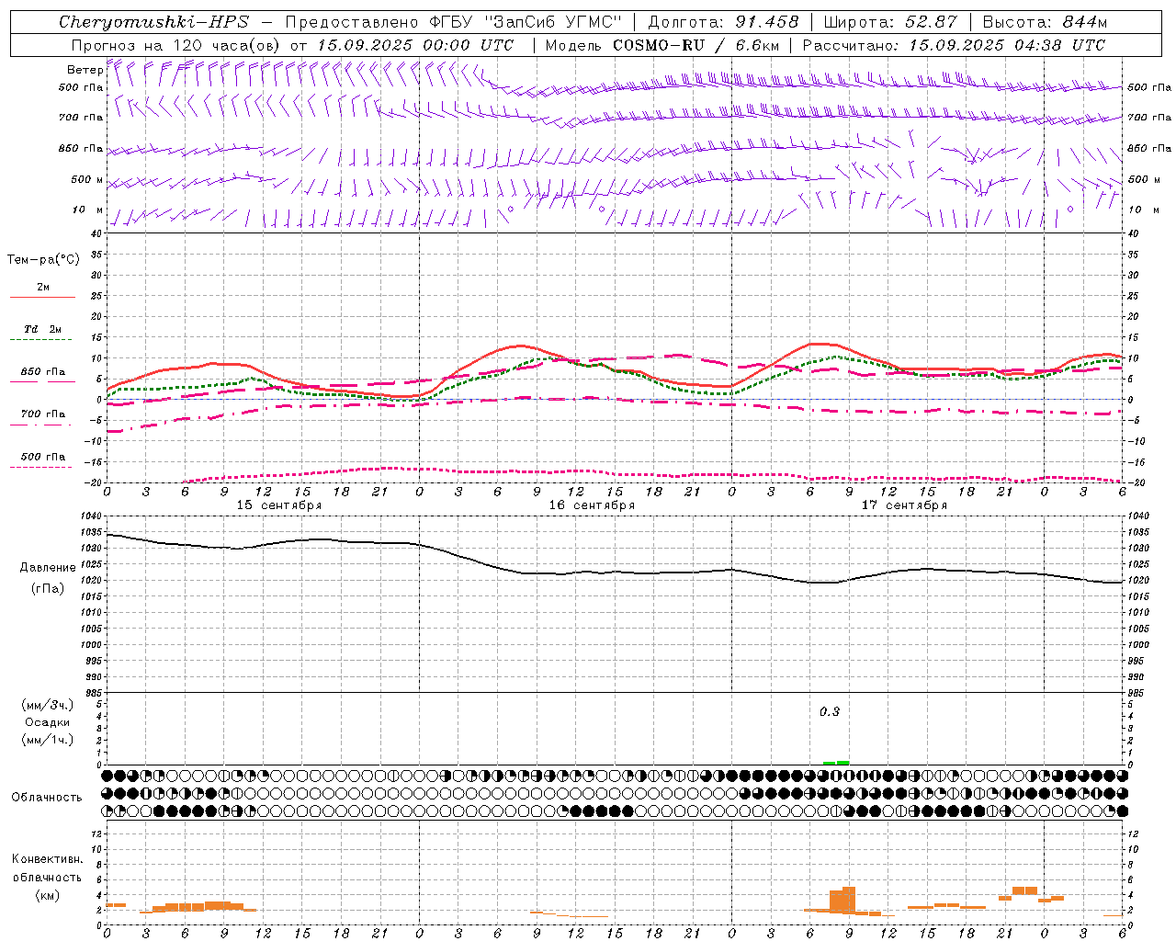Click the (гПа) unit under Давление
1176x941 pixels.
tap(48, 589)
